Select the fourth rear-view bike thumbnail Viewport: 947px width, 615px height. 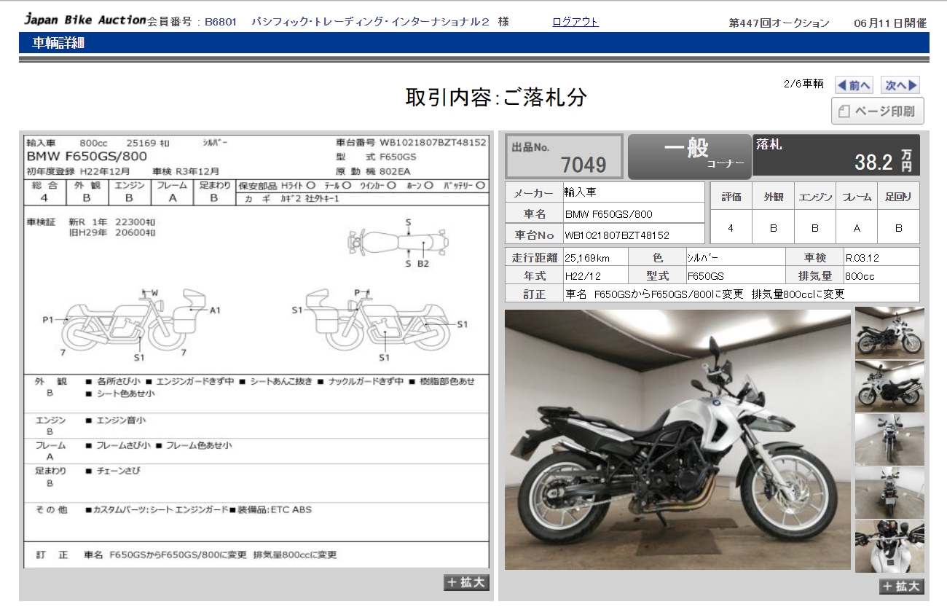(x=889, y=493)
